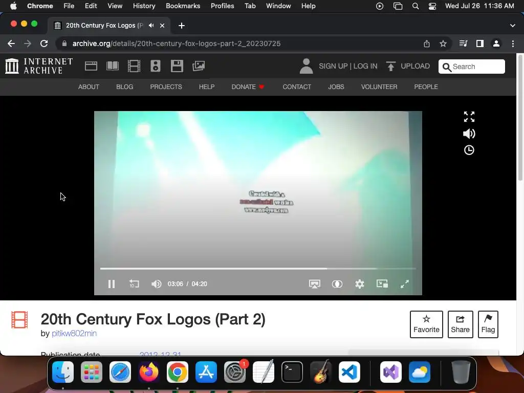524x393 pixels.
Task: Toggle the player contrast mode icon
Action: pyautogui.click(x=337, y=284)
